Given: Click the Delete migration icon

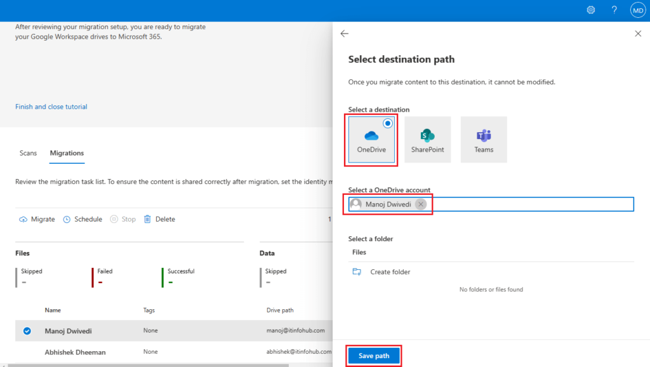Looking at the screenshot, I should click(x=149, y=218).
